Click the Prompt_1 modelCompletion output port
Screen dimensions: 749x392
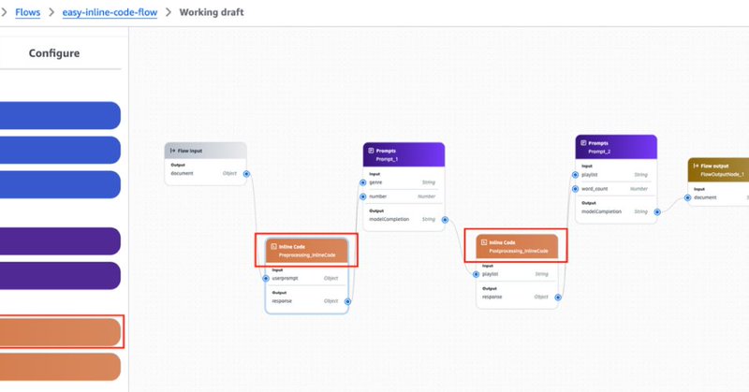pyautogui.click(x=445, y=220)
